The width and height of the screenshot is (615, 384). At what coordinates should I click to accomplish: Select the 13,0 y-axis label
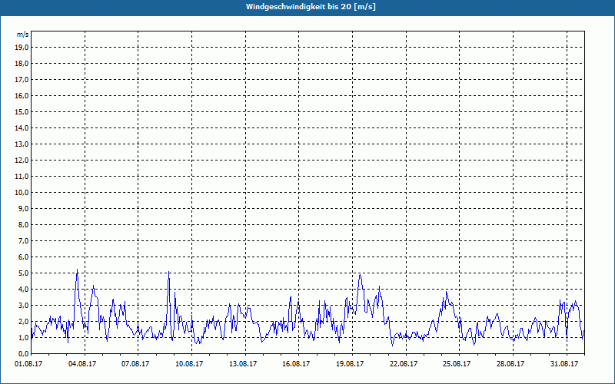(22, 144)
